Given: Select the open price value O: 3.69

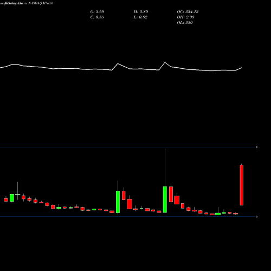Looking at the screenshot, I should tap(97, 11).
